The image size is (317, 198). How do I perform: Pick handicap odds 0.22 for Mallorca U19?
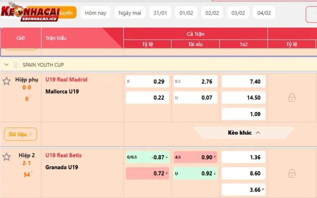pyautogui.click(x=147, y=97)
